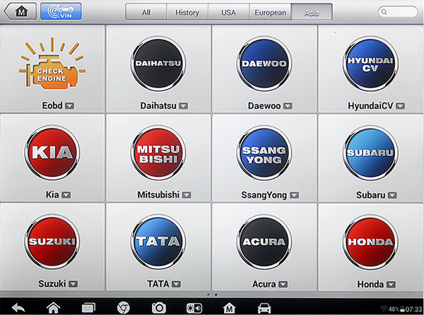Select the Kia brand badge
This screenshot has width=424, height=315.
tap(52, 153)
